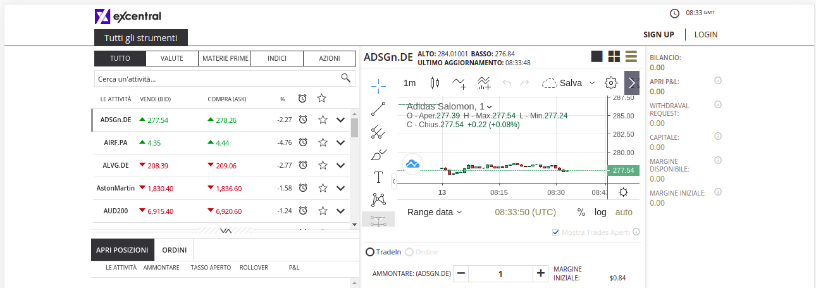This screenshot has height=288, width=816.
Task: Open the ORDINI tab
Action: coord(174,250)
